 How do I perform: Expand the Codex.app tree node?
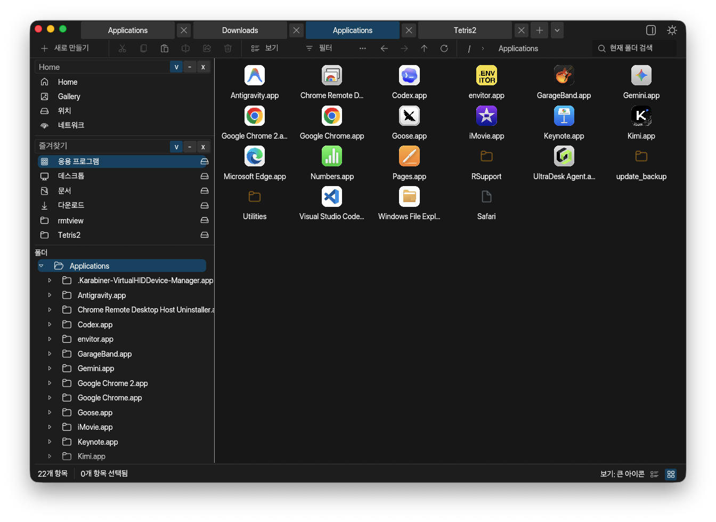pyautogui.click(x=50, y=324)
